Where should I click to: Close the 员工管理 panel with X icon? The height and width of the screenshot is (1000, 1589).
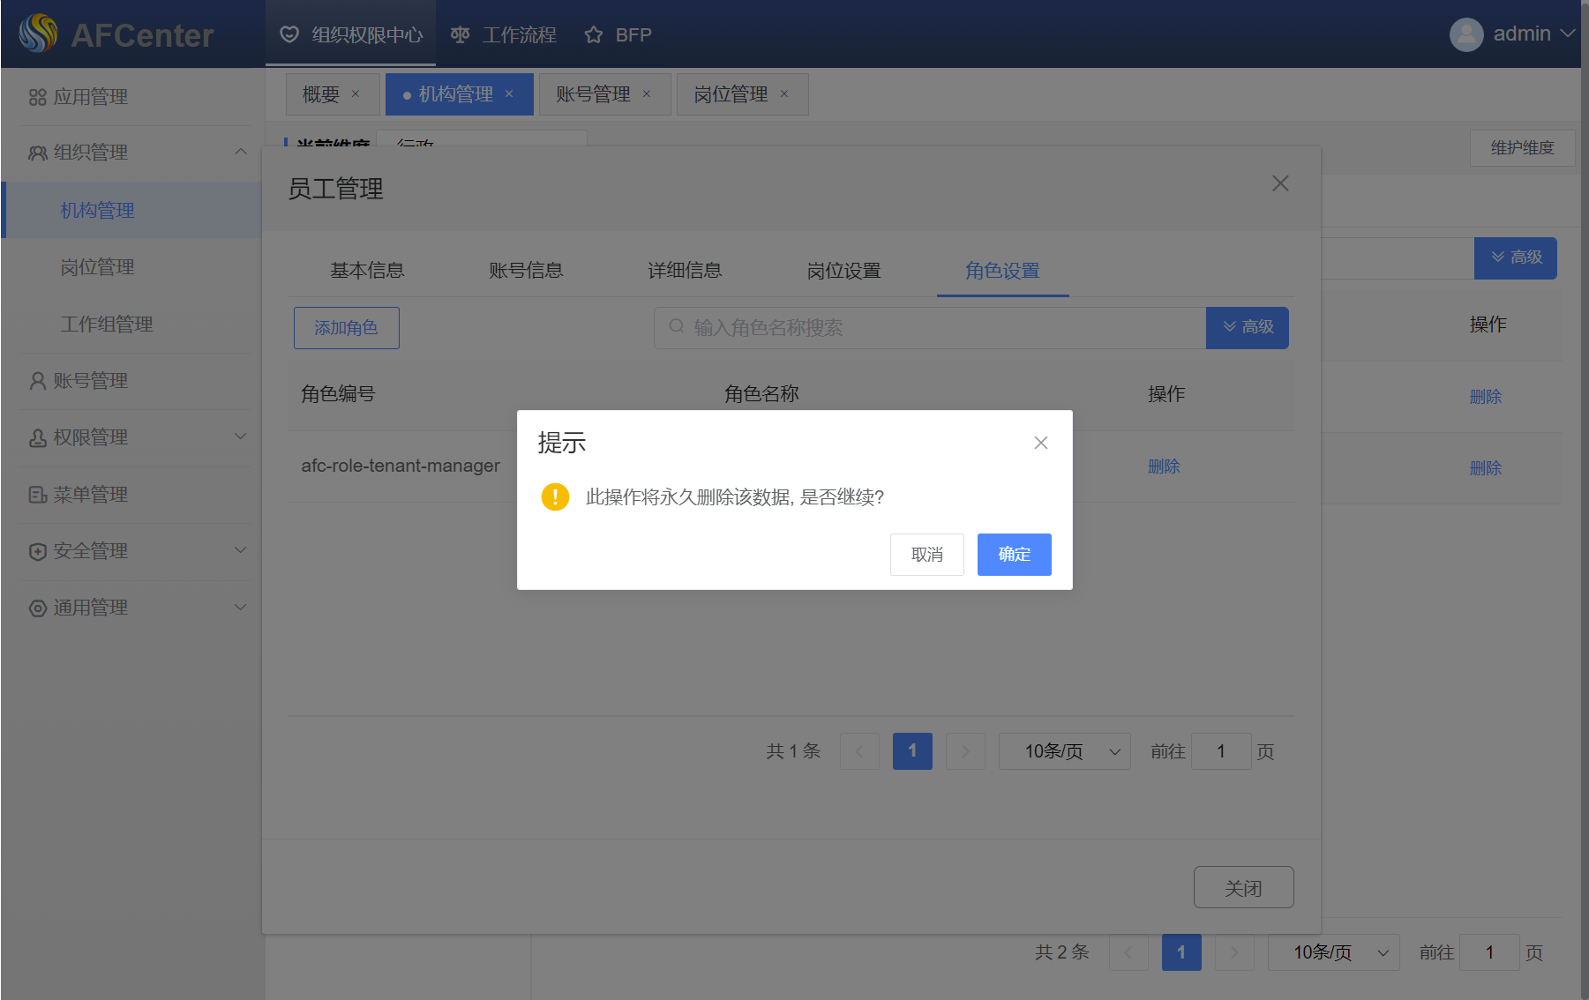pos(1279,183)
